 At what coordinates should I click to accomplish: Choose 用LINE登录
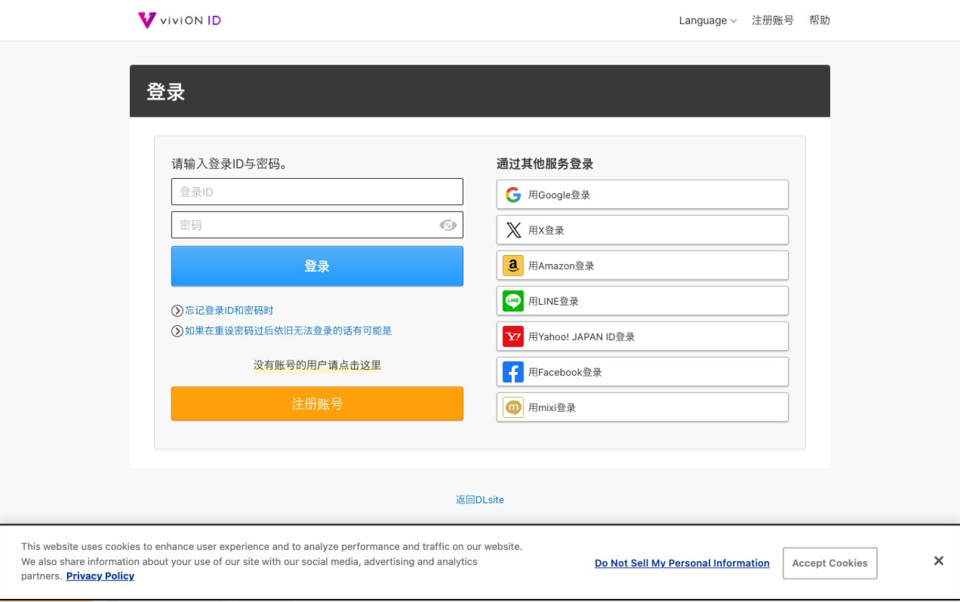[x=642, y=301]
